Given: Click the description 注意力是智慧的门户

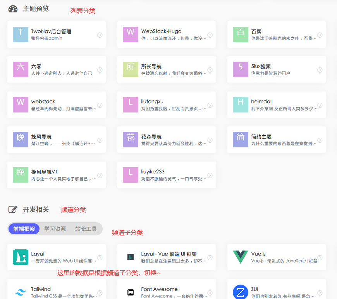Looking at the screenshot, I should point(271,73).
